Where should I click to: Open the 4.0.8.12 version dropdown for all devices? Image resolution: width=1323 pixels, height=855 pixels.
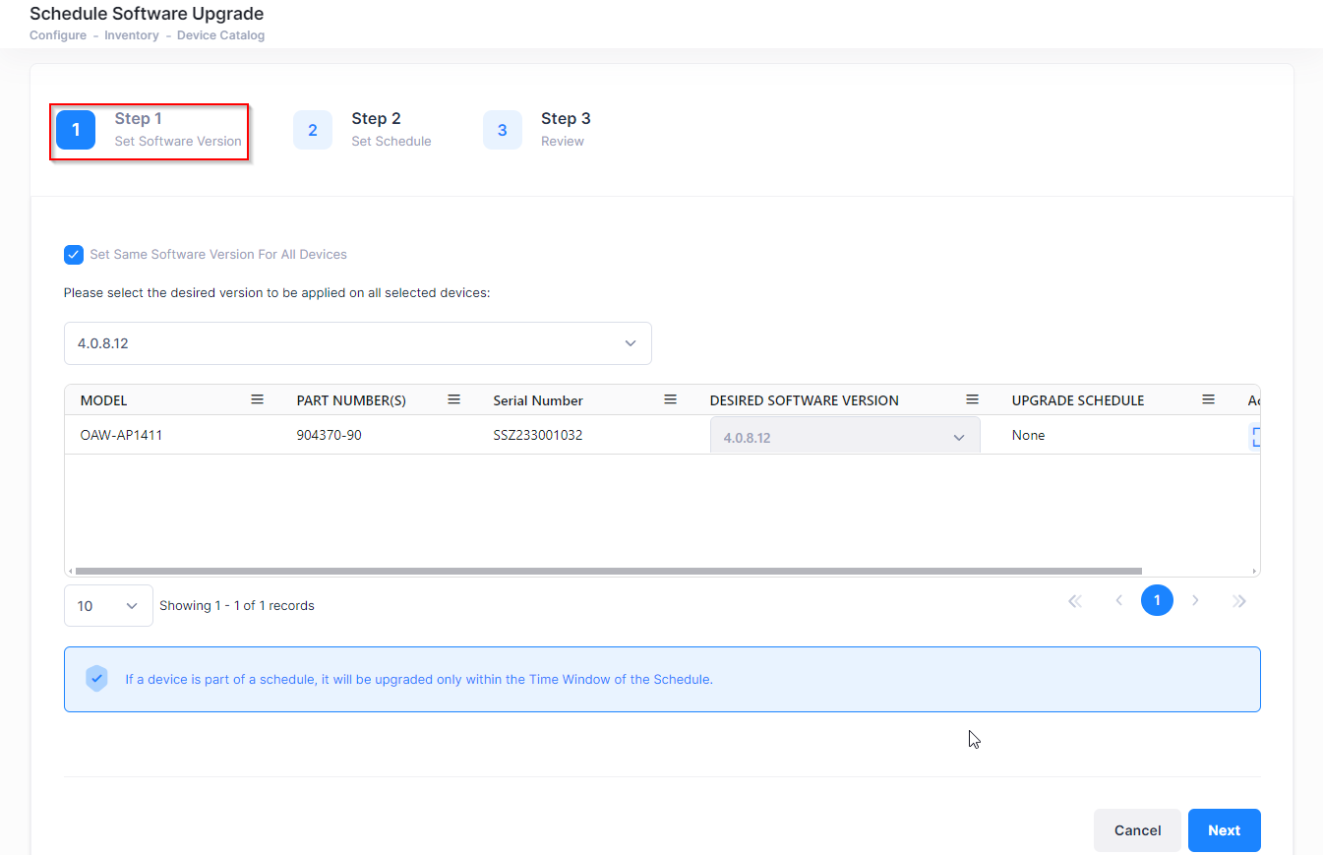(x=358, y=343)
